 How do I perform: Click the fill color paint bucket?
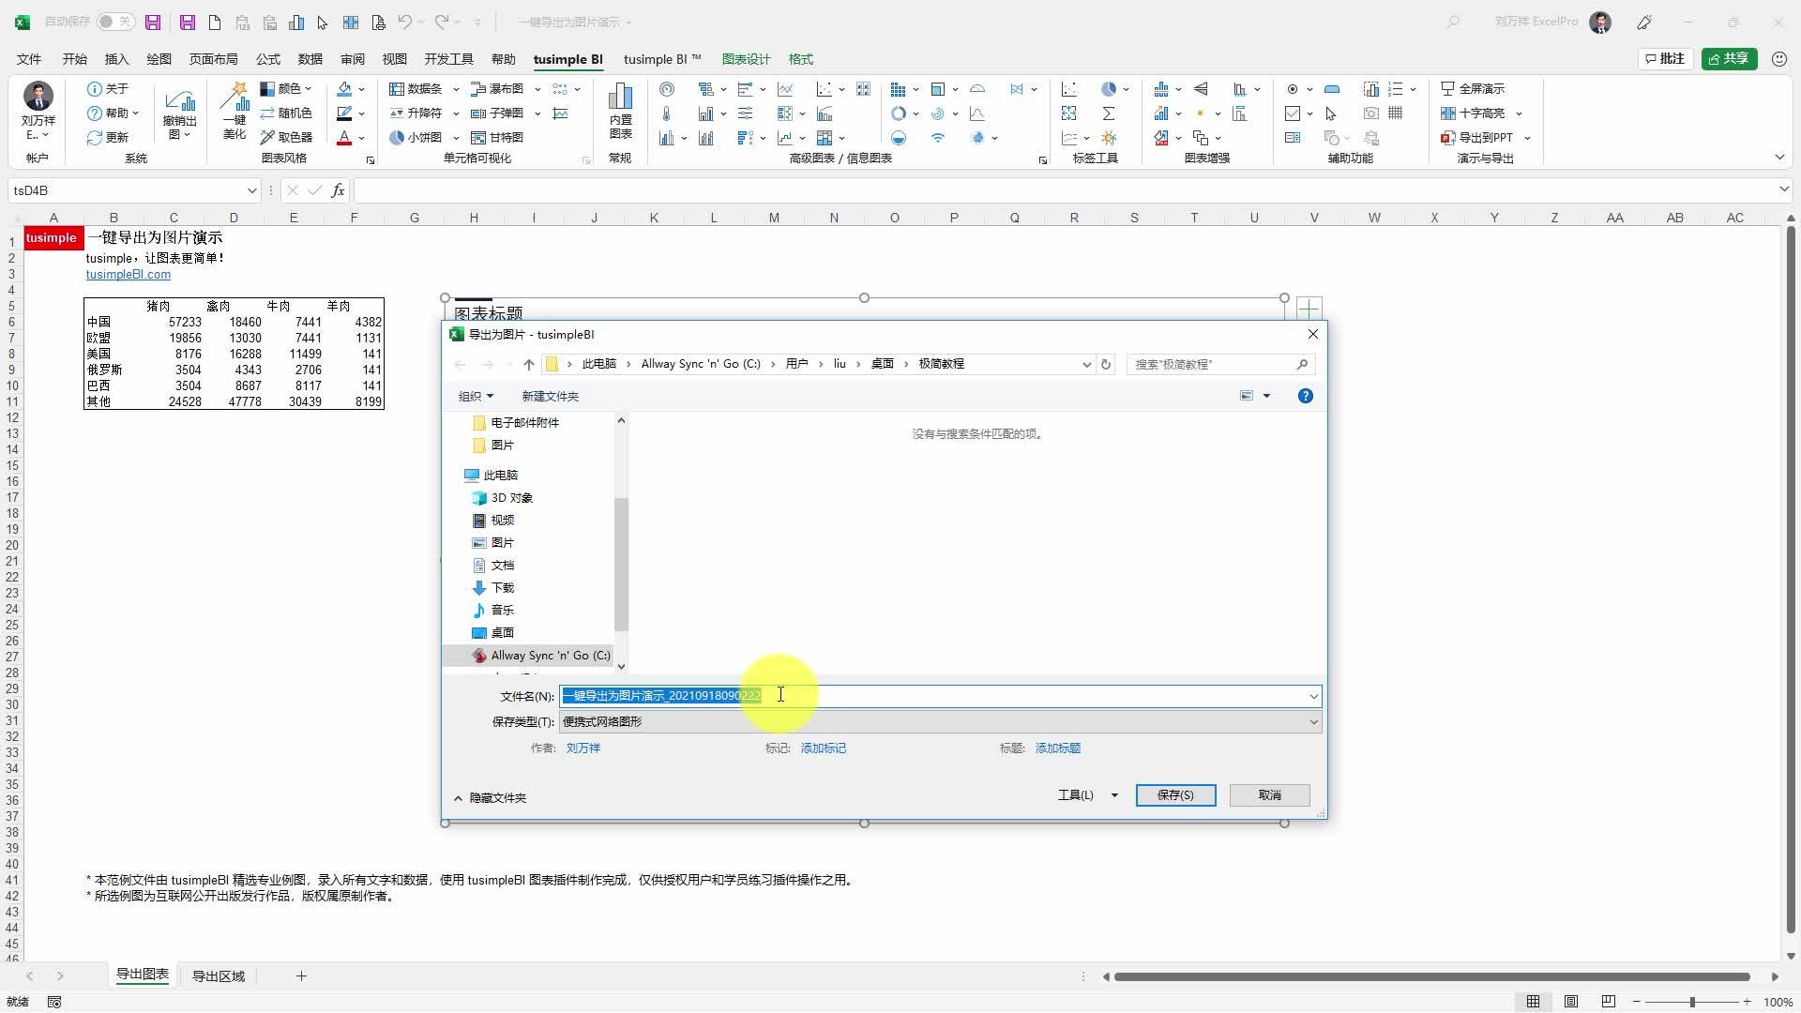(x=344, y=89)
